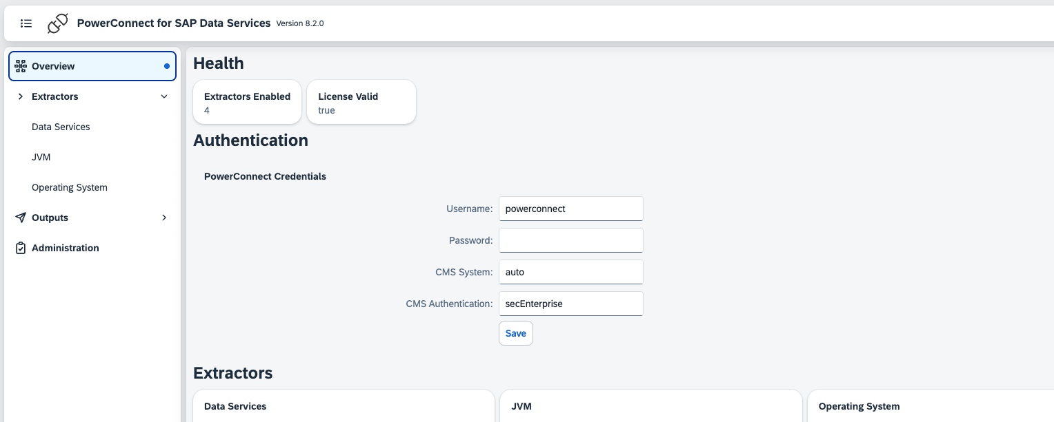Click the PowerConnect plug logo
1054x422 pixels.
tap(57, 23)
